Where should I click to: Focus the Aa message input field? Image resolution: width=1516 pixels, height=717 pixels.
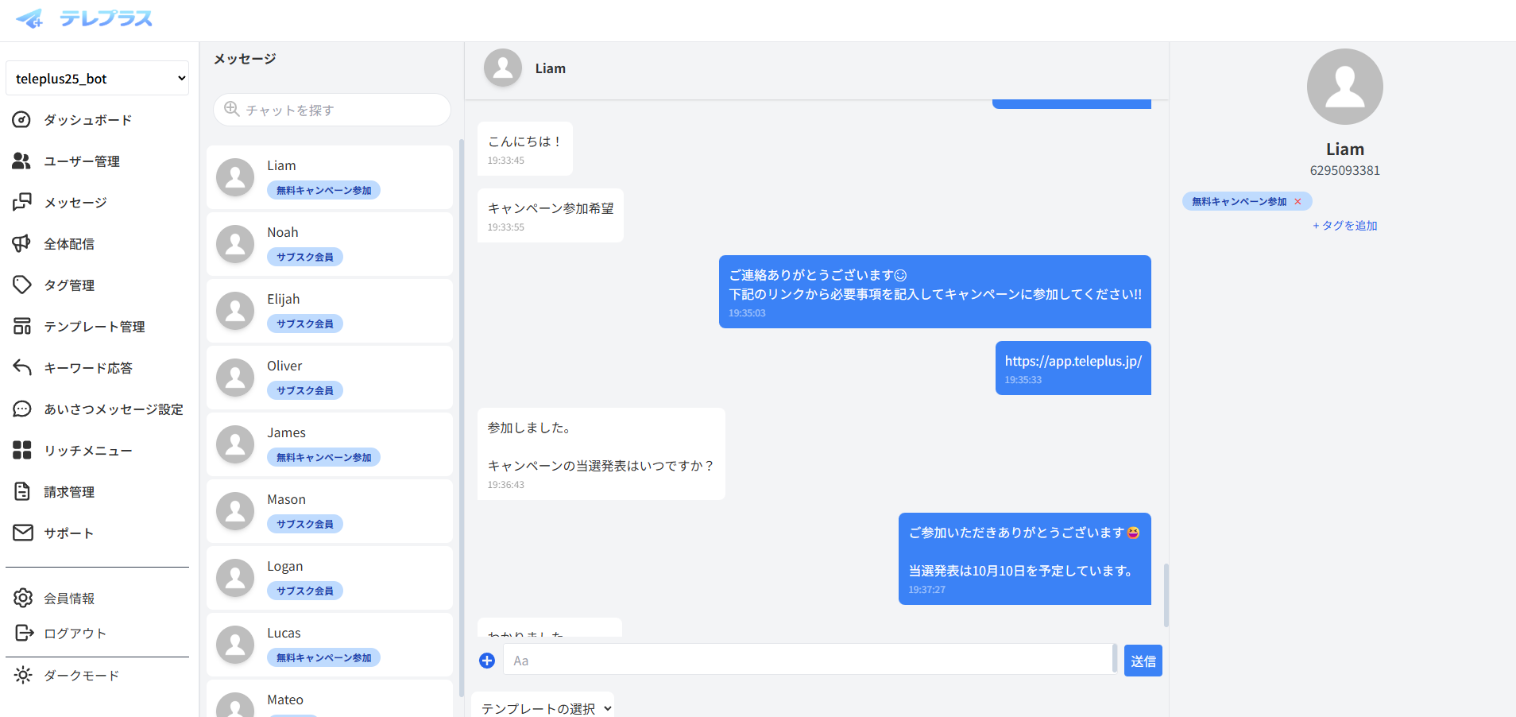[808, 660]
